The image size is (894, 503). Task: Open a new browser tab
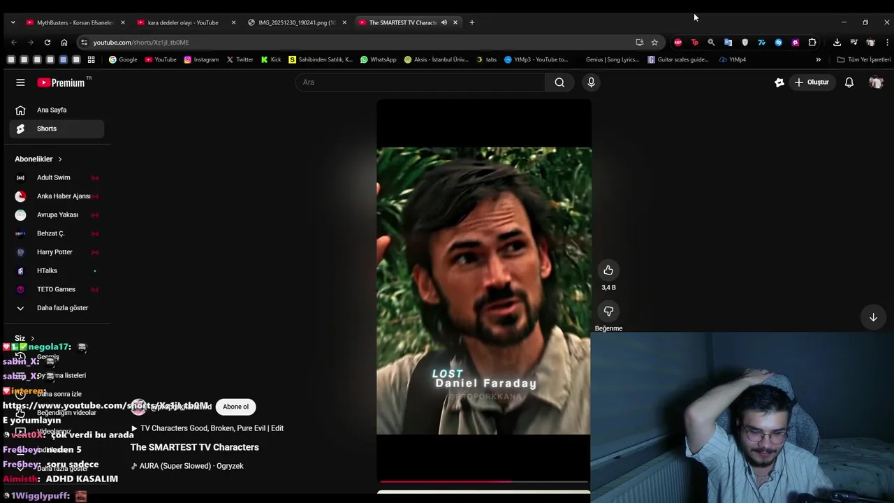click(x=472, y=22)
